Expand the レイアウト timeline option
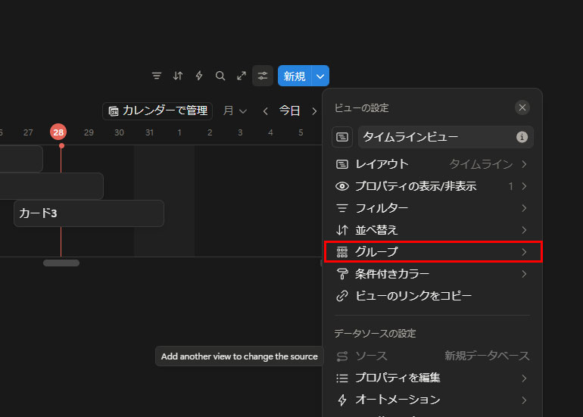This screenshot has height=417, width=583. click(x=432, y=164)
